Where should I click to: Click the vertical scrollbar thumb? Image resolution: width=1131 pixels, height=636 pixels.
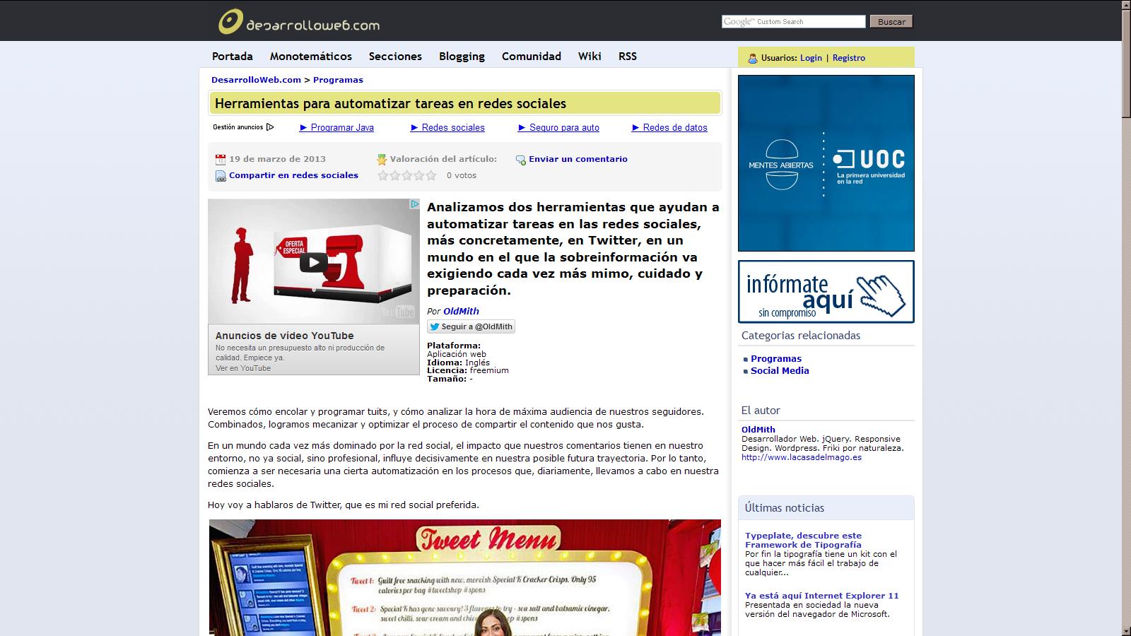pyautogui.click(x=1126, y=64)
